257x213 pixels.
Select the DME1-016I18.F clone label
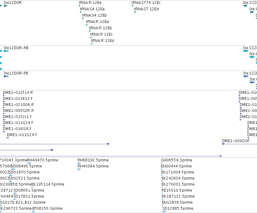pyautogui.click(x=17, y=129)
